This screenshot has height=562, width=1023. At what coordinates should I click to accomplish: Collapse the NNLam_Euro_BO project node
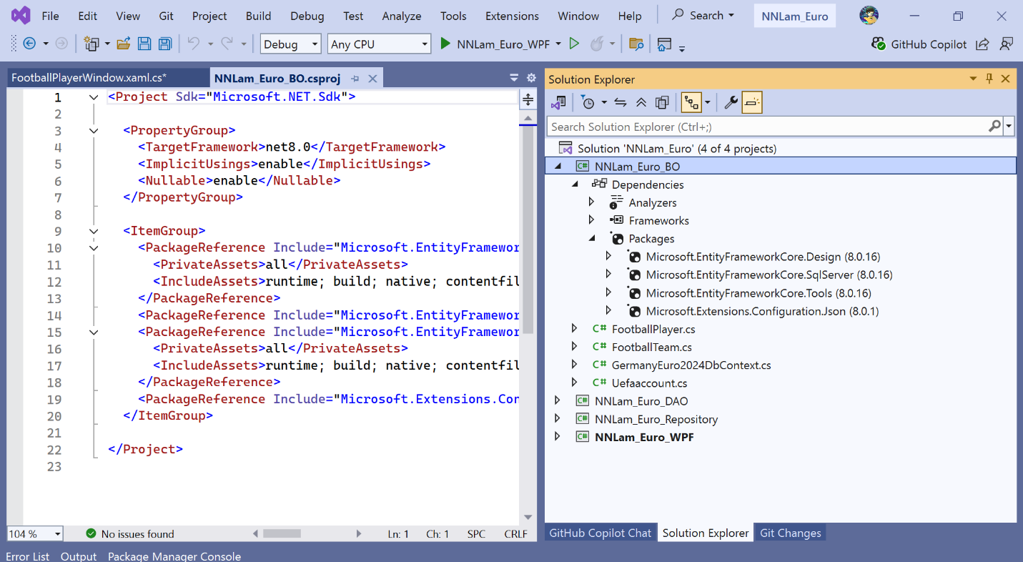[558, 167]
